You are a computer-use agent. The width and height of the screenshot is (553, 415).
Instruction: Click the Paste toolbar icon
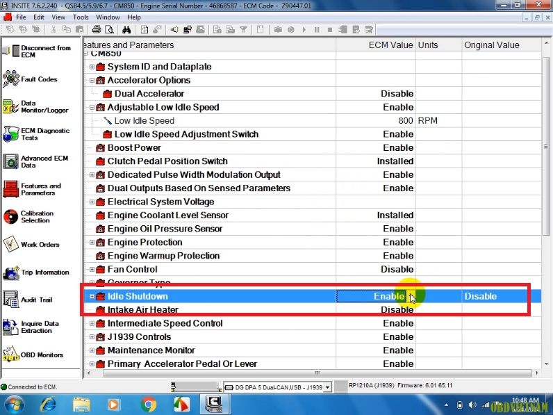80,30
